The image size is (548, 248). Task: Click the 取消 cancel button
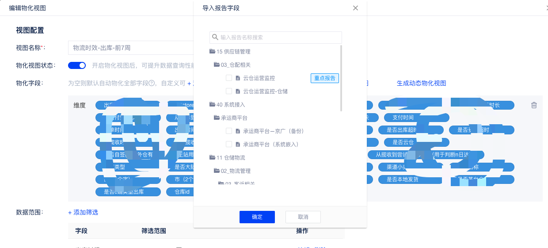tap(303, 217)
